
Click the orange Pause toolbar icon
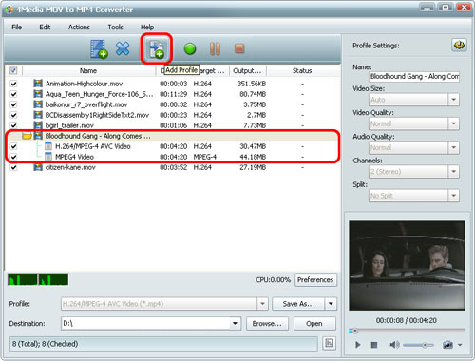215,49
